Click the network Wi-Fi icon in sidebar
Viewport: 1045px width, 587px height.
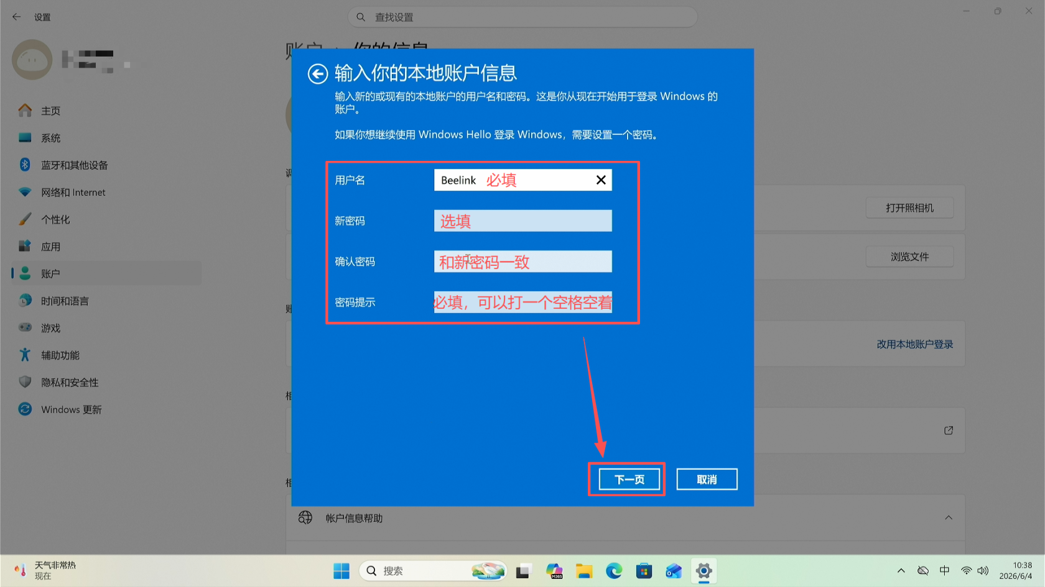click(x=25, y=192)
